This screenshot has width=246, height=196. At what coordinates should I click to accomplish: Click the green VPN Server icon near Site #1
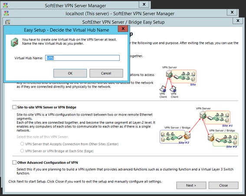[203, 115]
